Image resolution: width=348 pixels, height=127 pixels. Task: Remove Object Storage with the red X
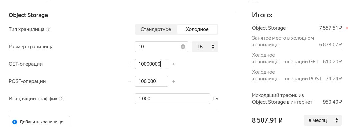point(347,28)
